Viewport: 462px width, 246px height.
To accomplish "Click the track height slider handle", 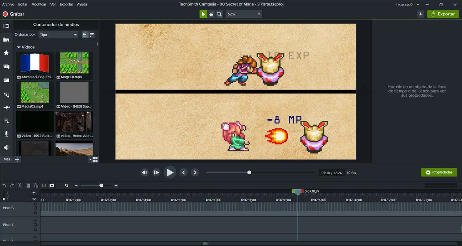I will pos(4,199).
